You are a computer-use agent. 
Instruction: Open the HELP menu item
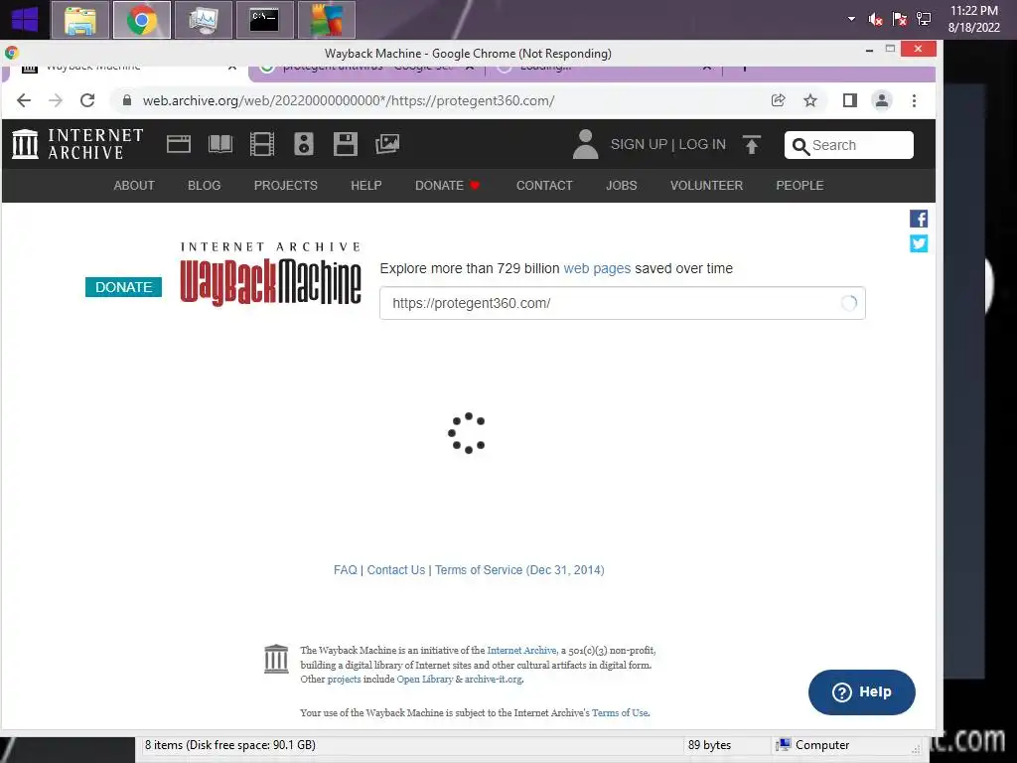[x=366, y=186]
